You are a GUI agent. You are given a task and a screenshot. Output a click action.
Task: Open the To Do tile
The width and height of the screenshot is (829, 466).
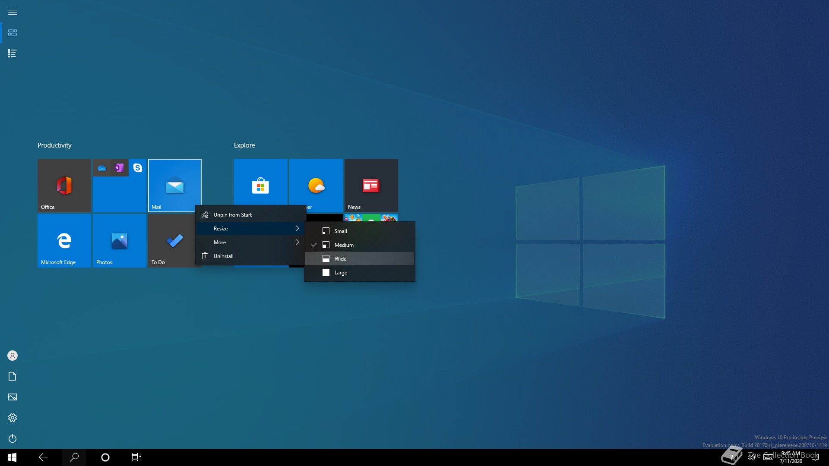tap(172, 241)
